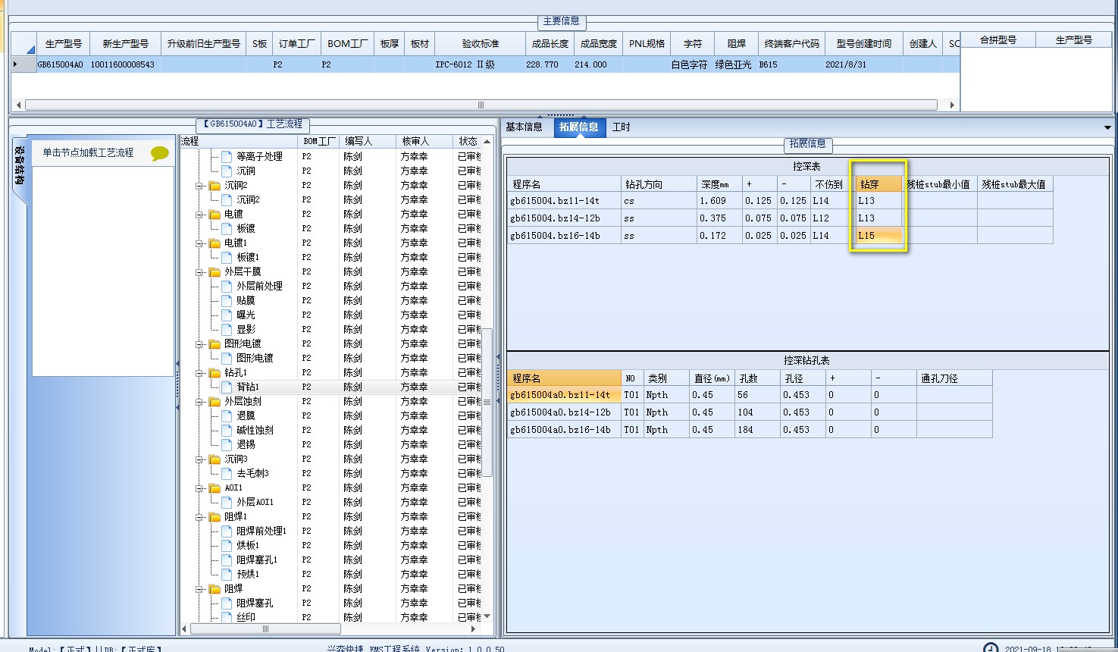
Task: Click the document icon of 背钻1
Action: click(x=227, y=387)
